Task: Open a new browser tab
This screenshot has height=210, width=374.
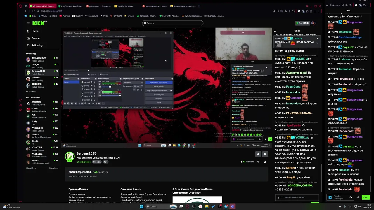Action: coord(199,6)
